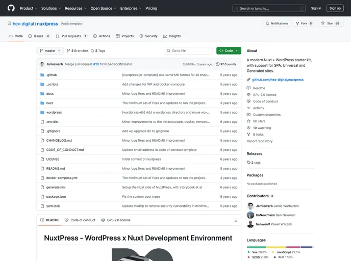
Task: Expand the green Code dropdown button
Action: click(x=229, y=51)
